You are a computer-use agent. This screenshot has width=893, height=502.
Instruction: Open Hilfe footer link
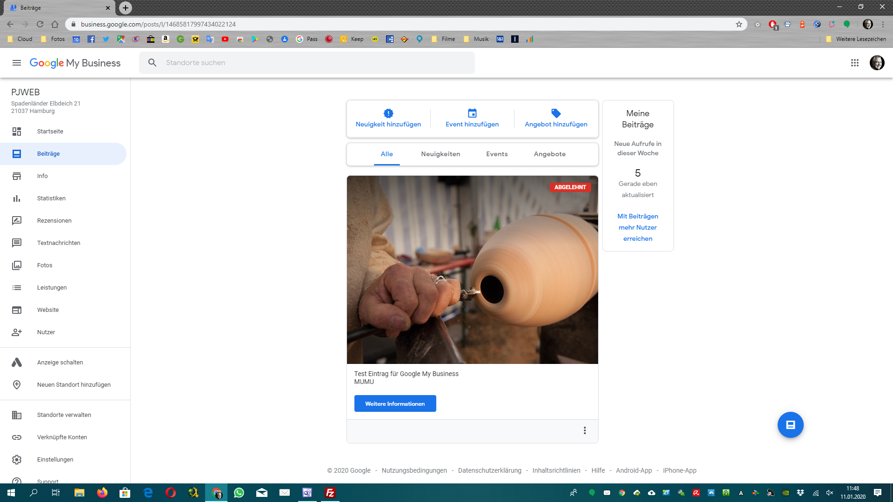click(x=598, y=470)
